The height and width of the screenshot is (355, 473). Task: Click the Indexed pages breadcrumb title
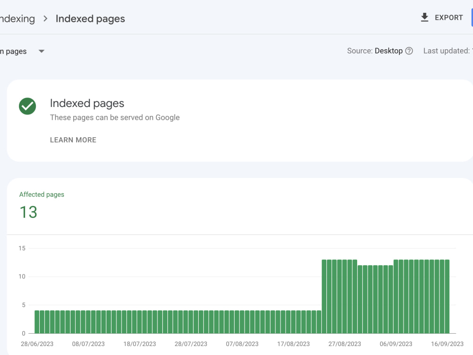(x=90, y=19)
